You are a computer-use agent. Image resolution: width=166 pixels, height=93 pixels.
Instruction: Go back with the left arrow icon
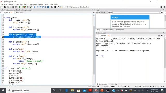(65, 7)
